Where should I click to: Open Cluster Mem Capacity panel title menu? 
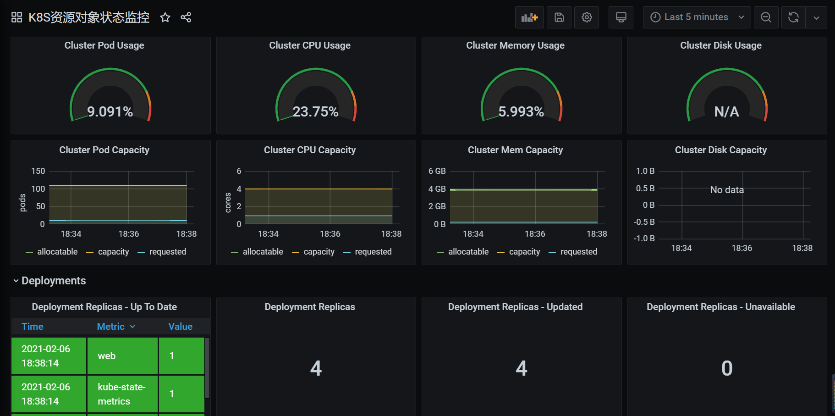coord(515,150)
